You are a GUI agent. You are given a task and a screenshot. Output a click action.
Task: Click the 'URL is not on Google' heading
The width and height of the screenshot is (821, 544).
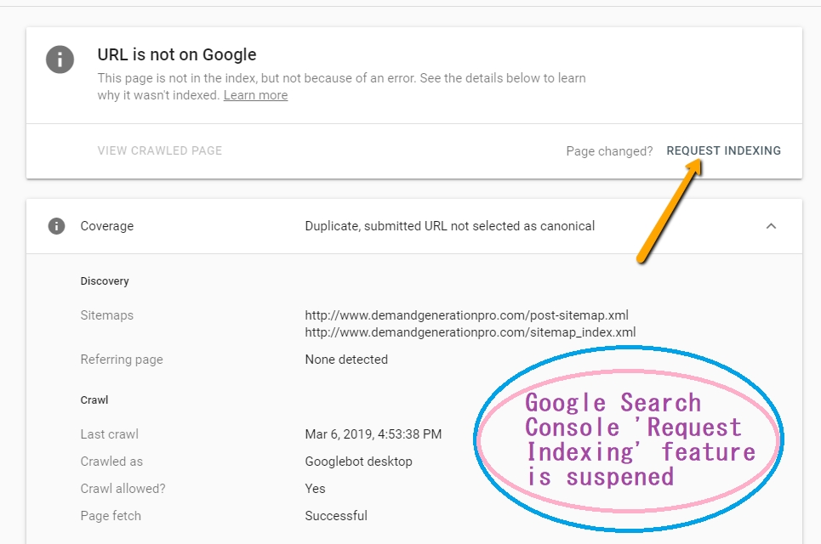point(177,54)
